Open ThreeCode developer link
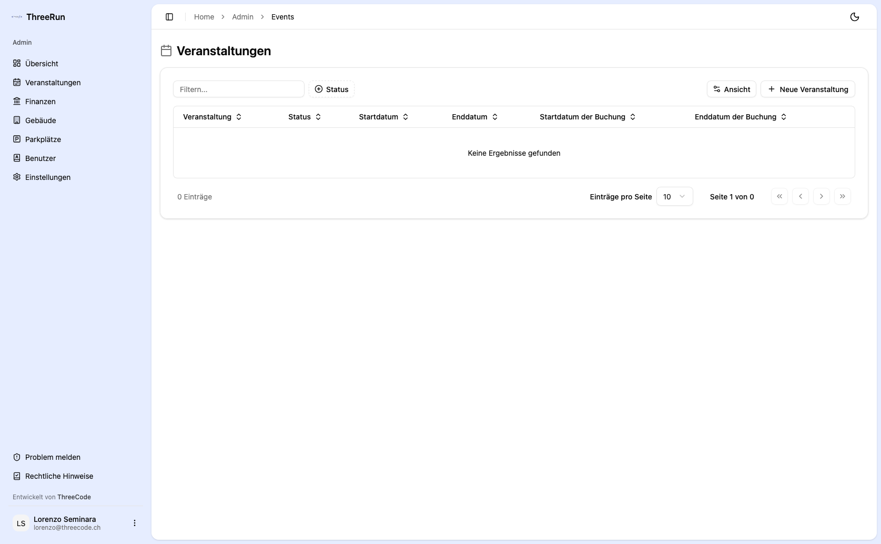The width and height of the screenshot is (881, 544). pyautogui.click(x=74, y=497)
